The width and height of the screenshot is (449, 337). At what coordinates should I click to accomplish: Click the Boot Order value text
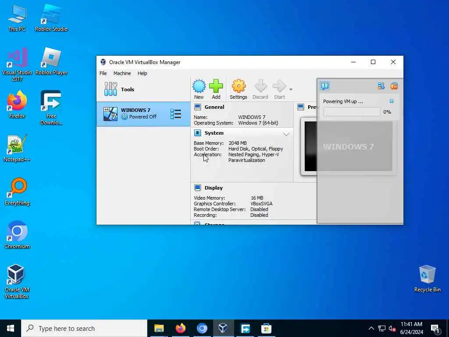(256, 149)
